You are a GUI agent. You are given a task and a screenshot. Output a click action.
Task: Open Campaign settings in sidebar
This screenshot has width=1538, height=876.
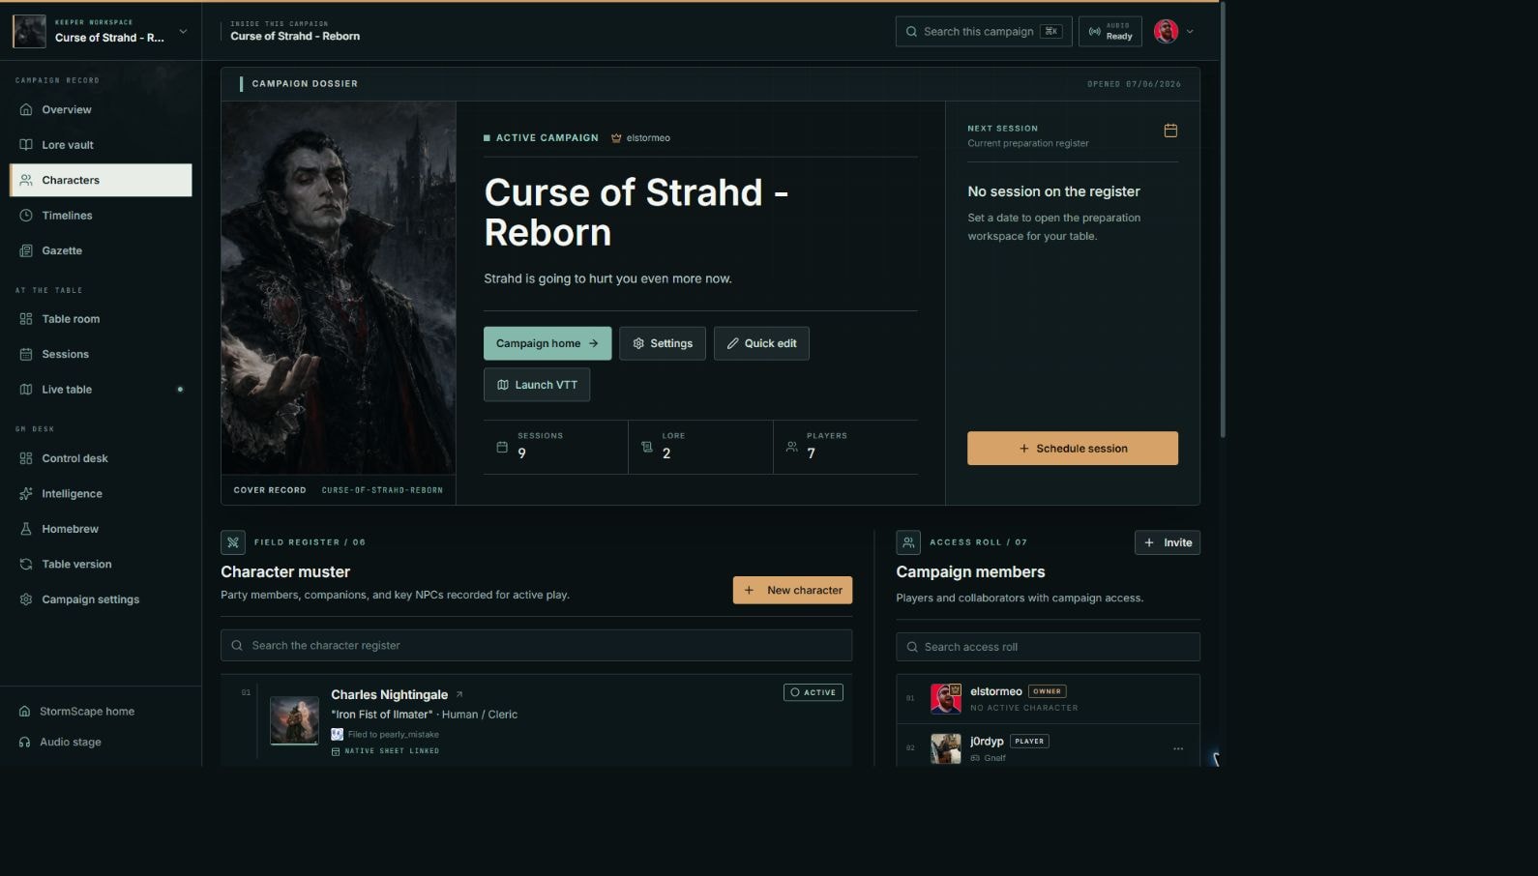(x=101, y=599)
